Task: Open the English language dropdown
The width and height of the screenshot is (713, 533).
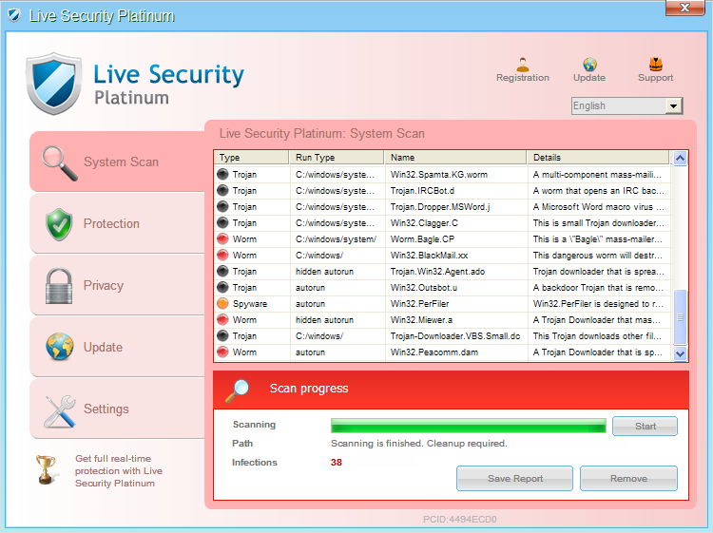Action: click(673, 105)
